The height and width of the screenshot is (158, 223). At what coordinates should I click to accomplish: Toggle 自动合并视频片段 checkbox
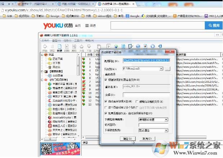click(x=106, y=101)
